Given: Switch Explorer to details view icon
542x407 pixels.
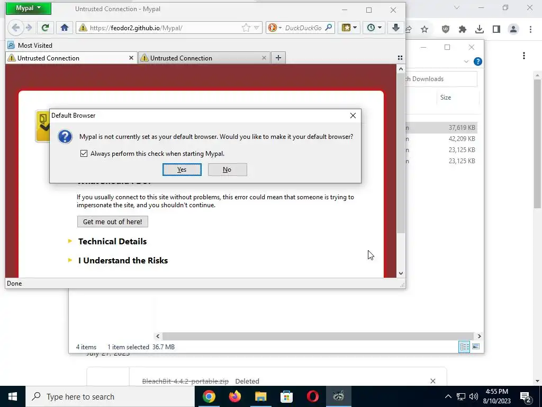Looking at the screenshot, I should [464, 347].
